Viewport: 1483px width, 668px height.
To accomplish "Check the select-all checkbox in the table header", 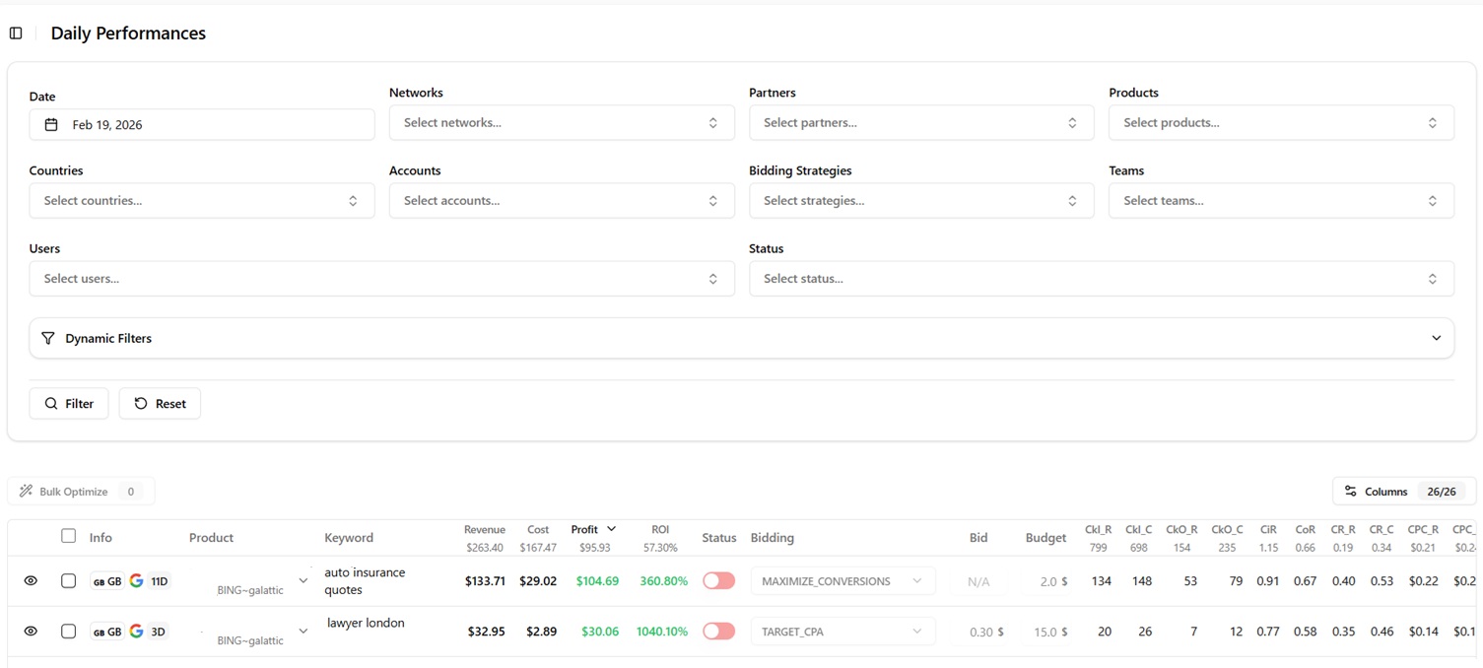I will pos(68,536).
